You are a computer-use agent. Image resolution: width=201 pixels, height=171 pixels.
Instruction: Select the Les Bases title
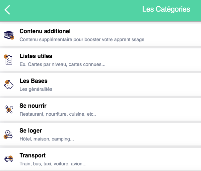click(33, 81)
